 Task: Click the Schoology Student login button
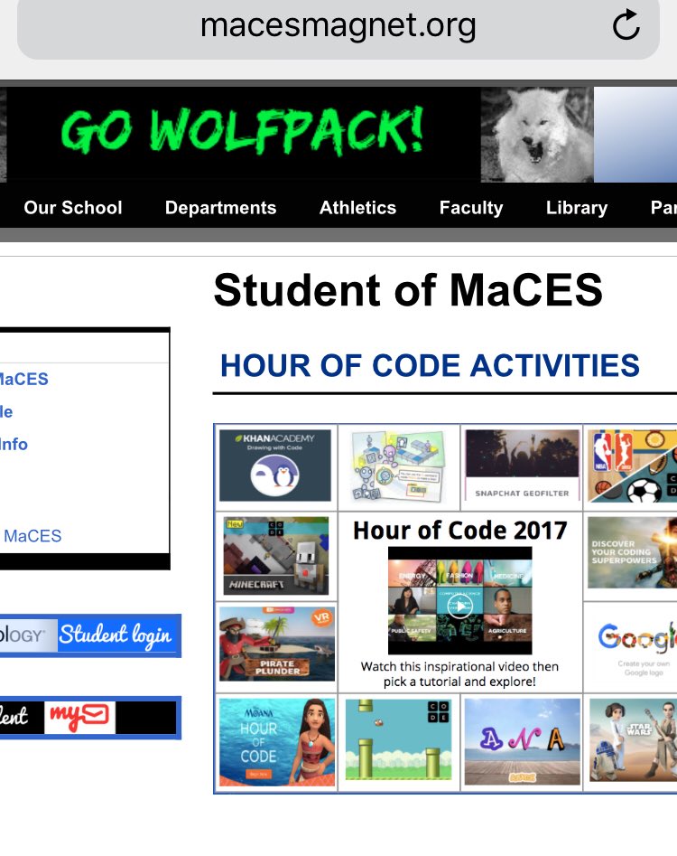(90, 635)
